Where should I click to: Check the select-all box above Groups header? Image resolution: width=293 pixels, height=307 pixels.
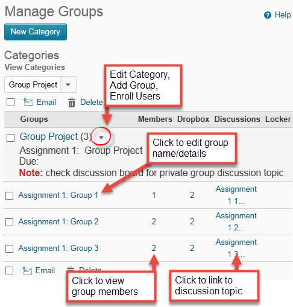tap(10, 102)
